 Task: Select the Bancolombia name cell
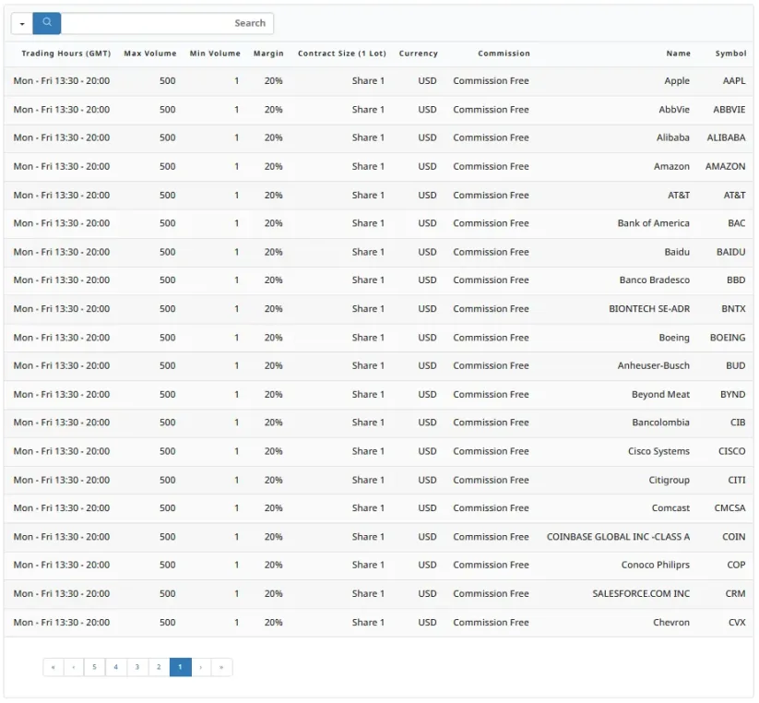660,423
